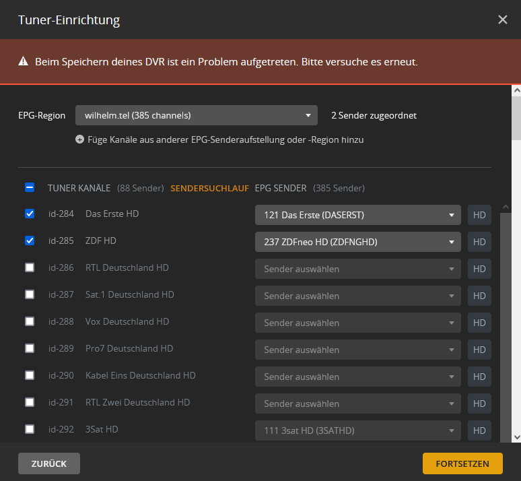Viewport: 521px width, 481px height.
Task: Toggle HD badge for Vox Deutschland HD
Action: tap(479, 323)
